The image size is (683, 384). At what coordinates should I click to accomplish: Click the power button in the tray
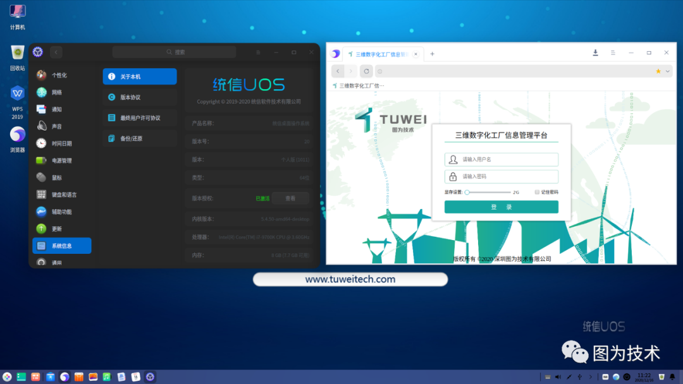(x=627, y=377)
